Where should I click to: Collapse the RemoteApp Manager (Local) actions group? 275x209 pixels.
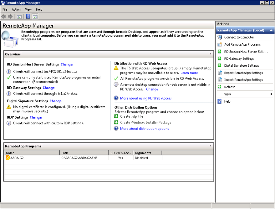pyautogui.click(x=271, y=30)
